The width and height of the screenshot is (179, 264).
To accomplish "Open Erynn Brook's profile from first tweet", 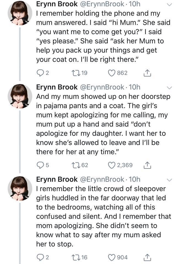I will [x=57, y=4].
